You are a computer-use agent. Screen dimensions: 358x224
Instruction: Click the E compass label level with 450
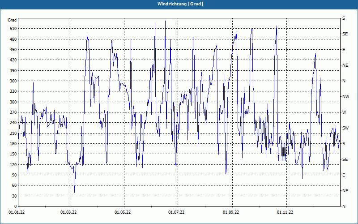344,50
